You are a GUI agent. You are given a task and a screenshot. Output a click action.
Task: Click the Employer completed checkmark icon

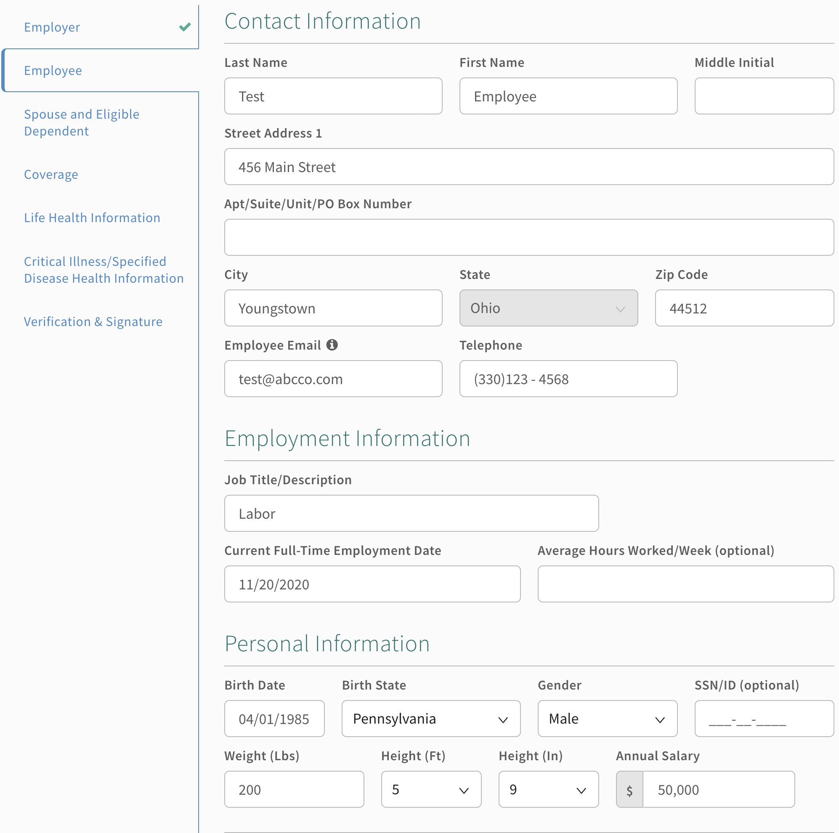pyautogui.click(x=185, y=27)
